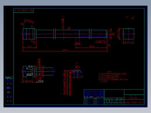Select the 4.0±0.5 toleranced dimension
This screenshot has width=151, height=113.
click(x=39, y=62)
